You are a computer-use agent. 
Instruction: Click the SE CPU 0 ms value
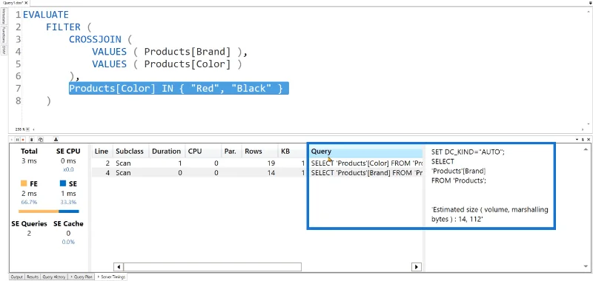pyautogui.click(x=68, y=161)
